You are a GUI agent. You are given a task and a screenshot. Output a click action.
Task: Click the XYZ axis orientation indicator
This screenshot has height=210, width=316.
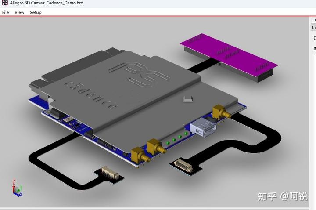pyautogui.click(x=17, y=188)
